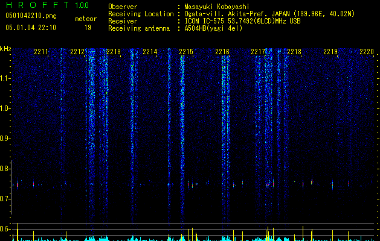Click the meteor count value 19
380x241 pixels.
click(88, 28)
